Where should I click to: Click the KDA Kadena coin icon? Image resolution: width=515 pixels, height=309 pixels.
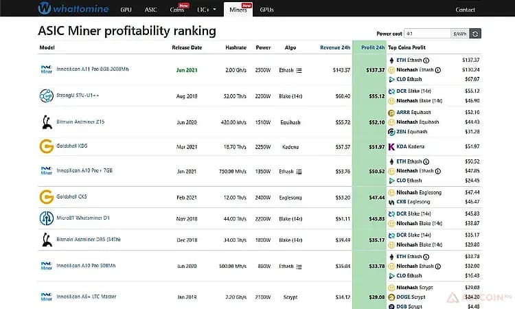[x=391, y=147]
